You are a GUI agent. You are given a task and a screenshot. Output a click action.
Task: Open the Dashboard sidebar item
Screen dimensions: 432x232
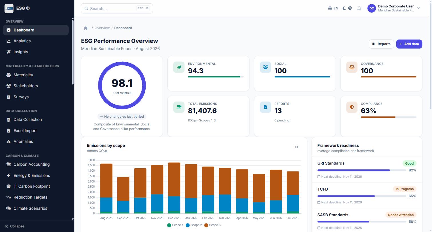point(36,30)
